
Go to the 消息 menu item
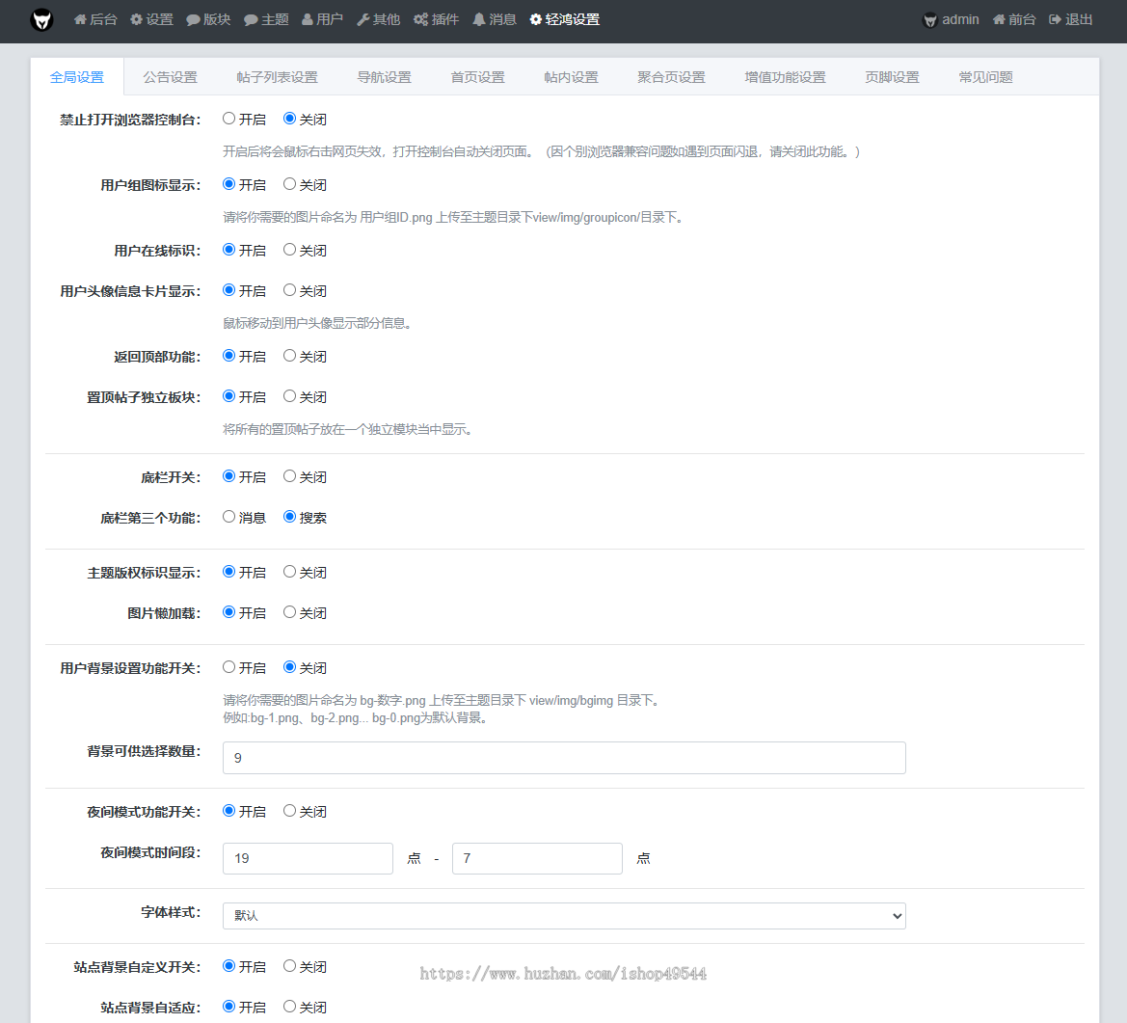[x=495, y=19]
